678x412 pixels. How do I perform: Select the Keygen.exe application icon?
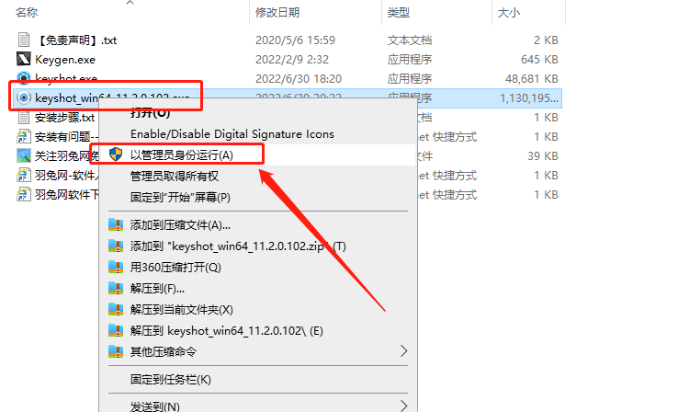[x=24, y=59]
